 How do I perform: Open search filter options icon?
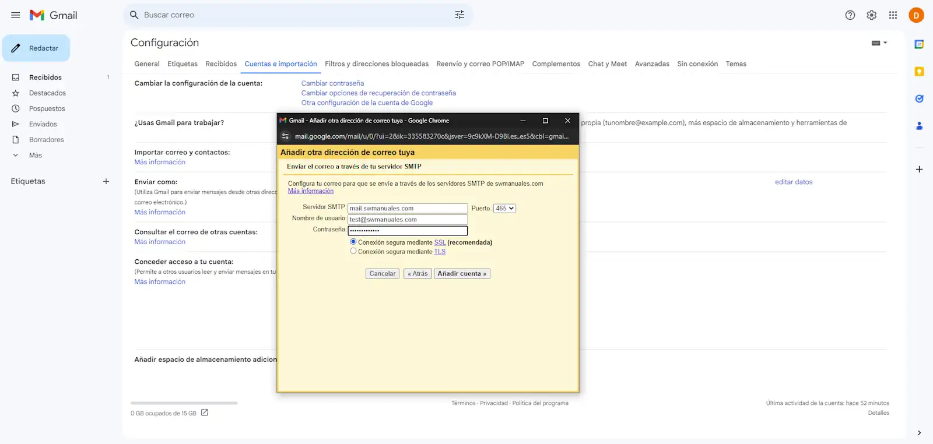click(460, 15)
